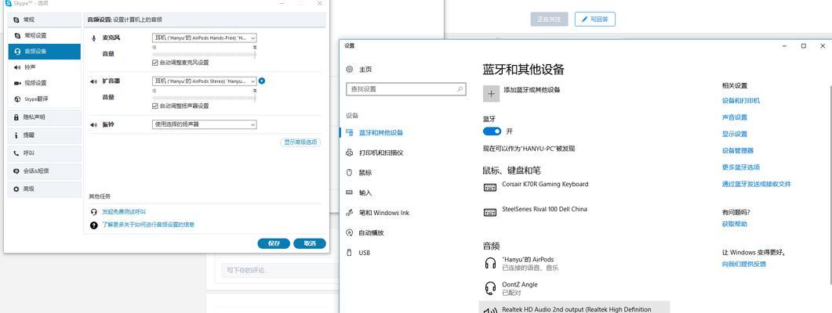Click 保存 button in Skype options
Image resolution: width=832 pixels, height=313 pixels.
tap(274, 243)
